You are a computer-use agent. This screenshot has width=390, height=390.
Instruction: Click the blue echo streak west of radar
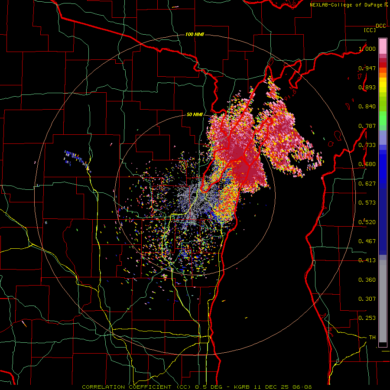[77, 158]
